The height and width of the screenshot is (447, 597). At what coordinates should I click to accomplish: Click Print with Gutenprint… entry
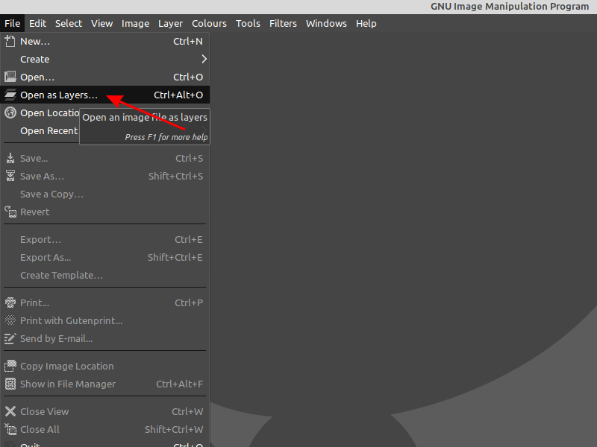click(x=71, y=320)
